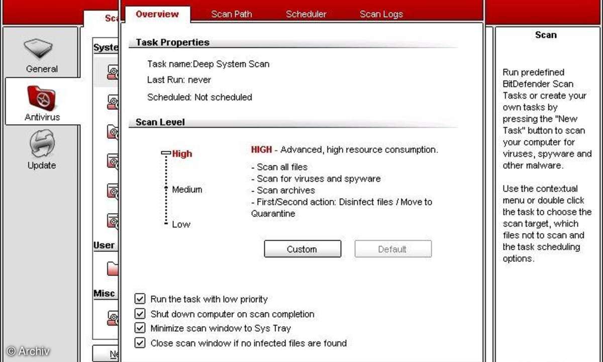
Task: Click the Scan for viruses and spyware line
Action: [x=316, y=178]
